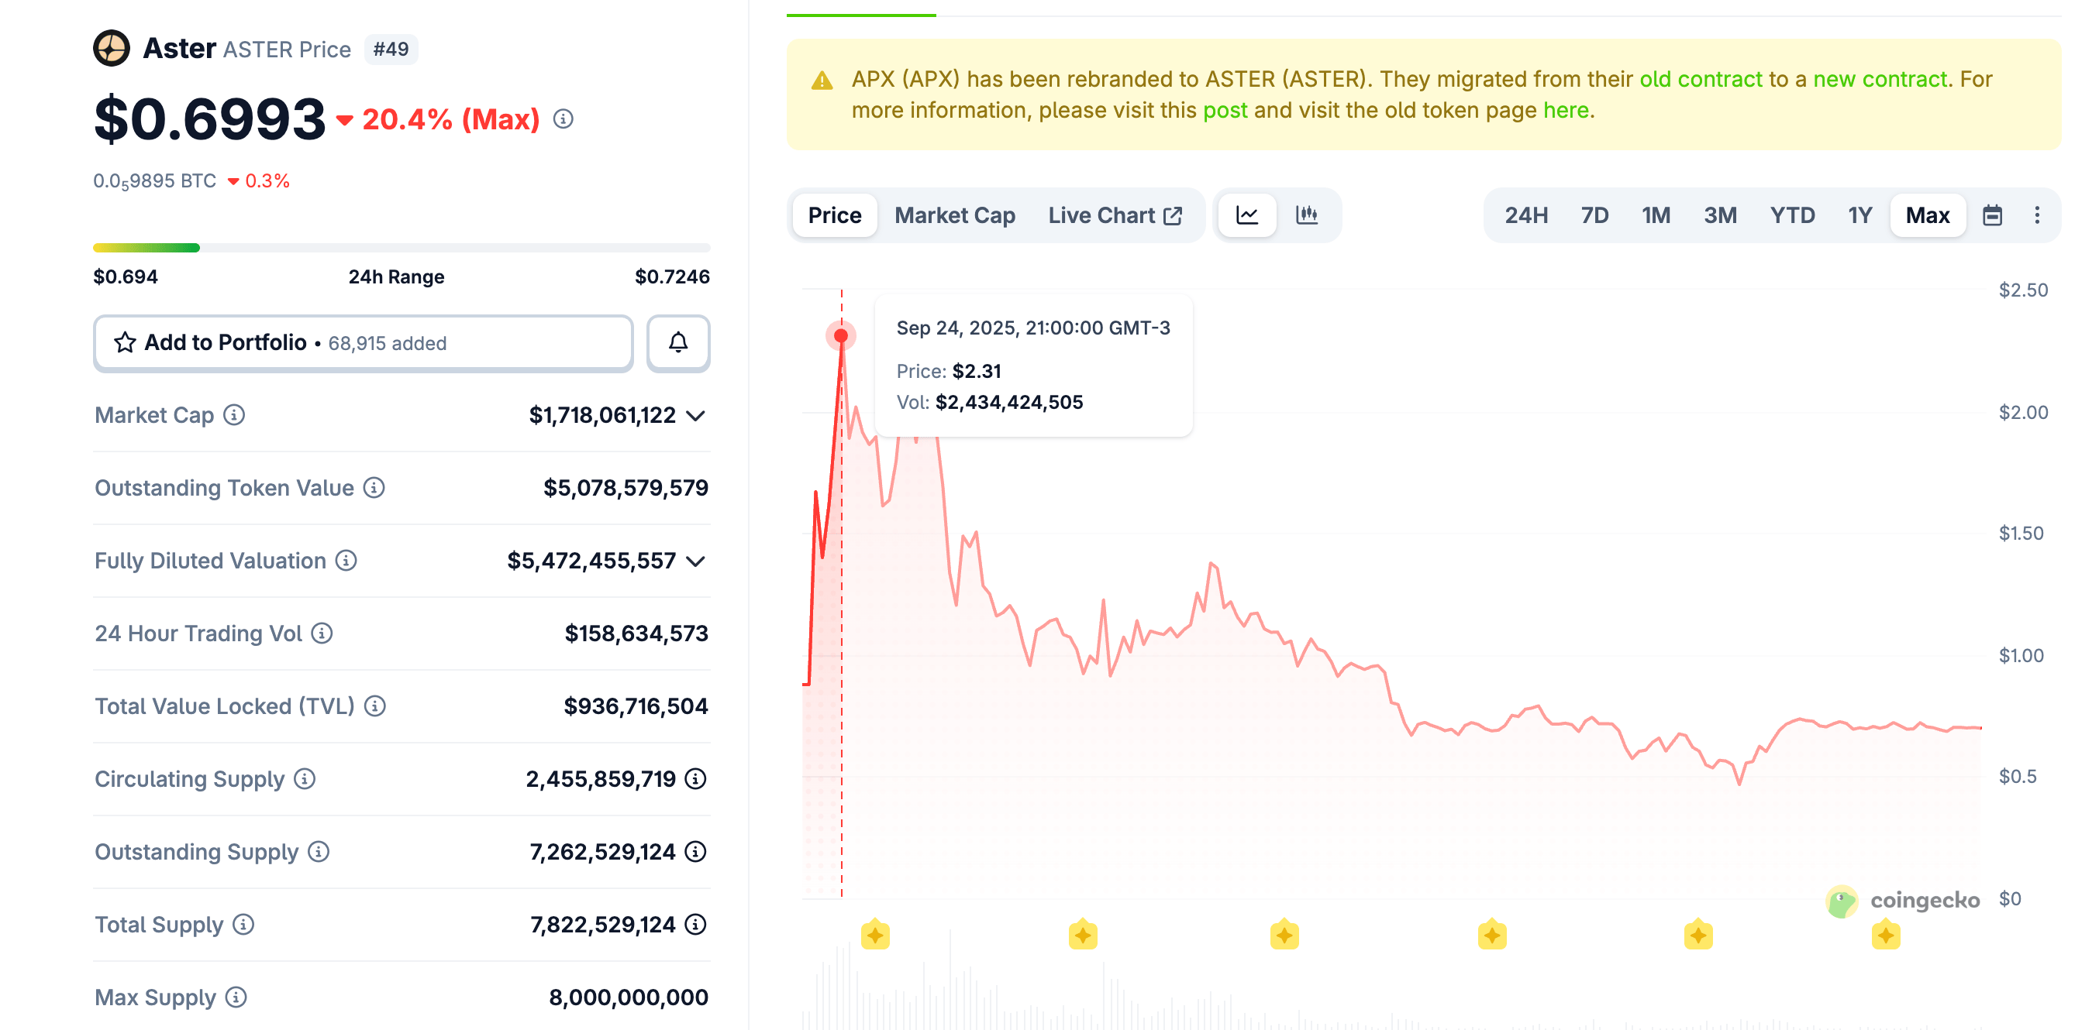Image resolution: width=2099 pixels, height=1030 pixels.
Task: Switch to the Market Cap chart tab
Action: click(x=954, y=215)
